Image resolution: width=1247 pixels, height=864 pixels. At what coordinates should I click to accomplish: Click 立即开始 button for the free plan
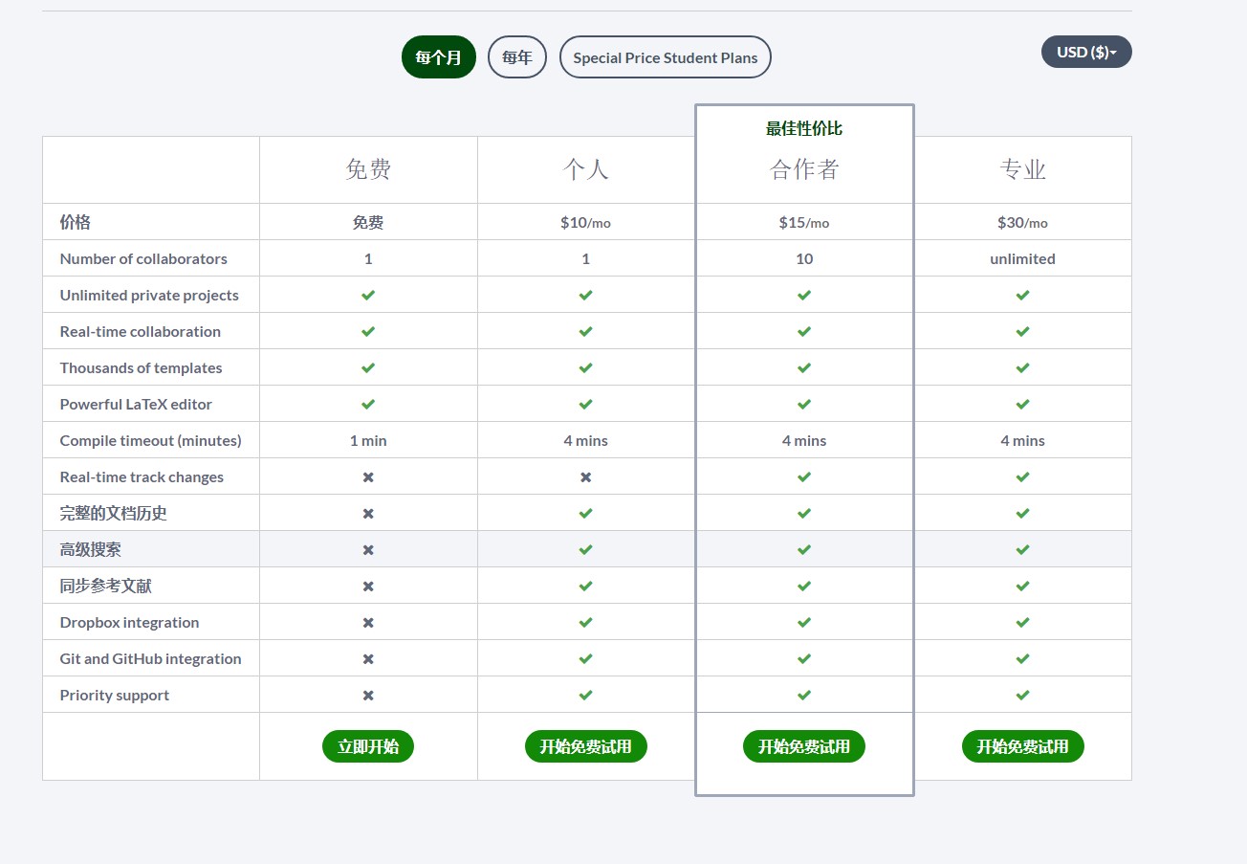[x=368, y=746]
